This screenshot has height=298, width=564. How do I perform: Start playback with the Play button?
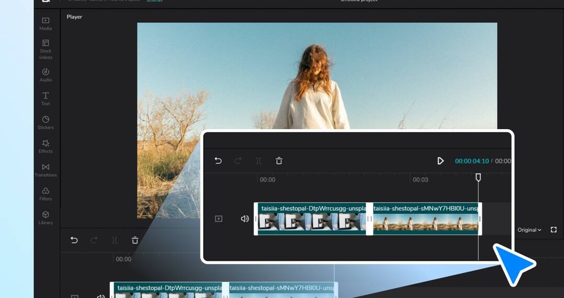[441, 161]
